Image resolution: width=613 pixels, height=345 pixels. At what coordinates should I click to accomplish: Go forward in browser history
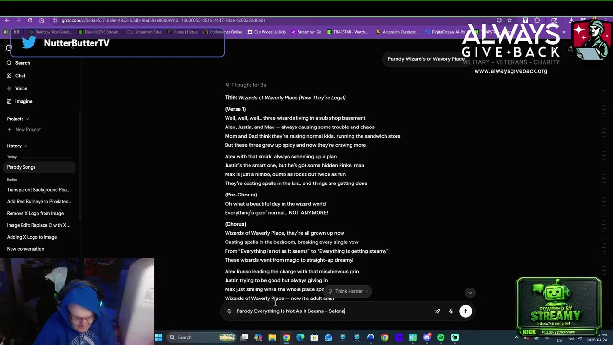click(x=18, y=20)
